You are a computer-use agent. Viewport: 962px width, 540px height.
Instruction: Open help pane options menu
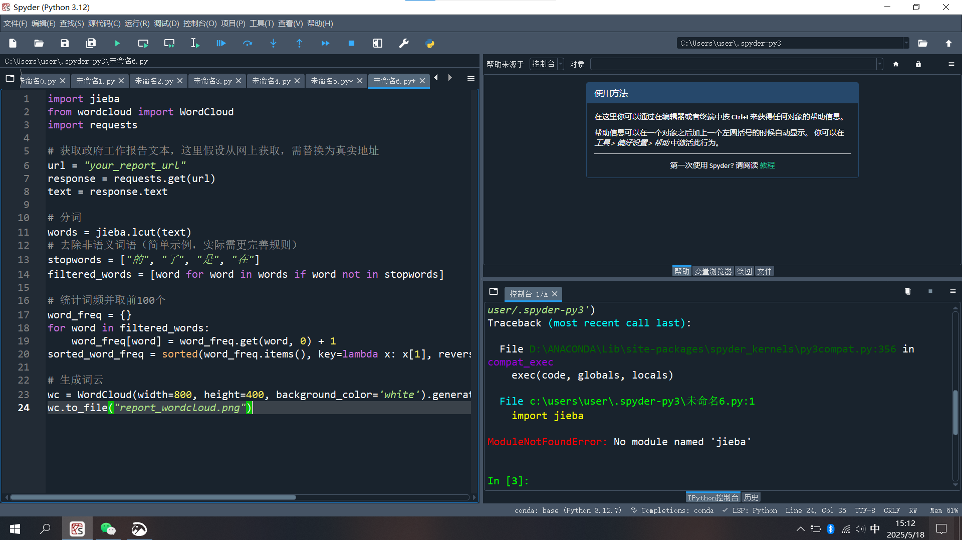pos(951,64)
